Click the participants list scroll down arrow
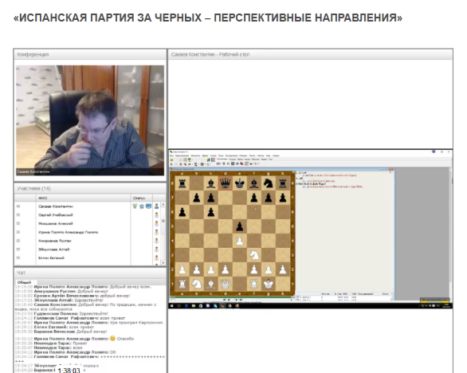 coord(163,263)
